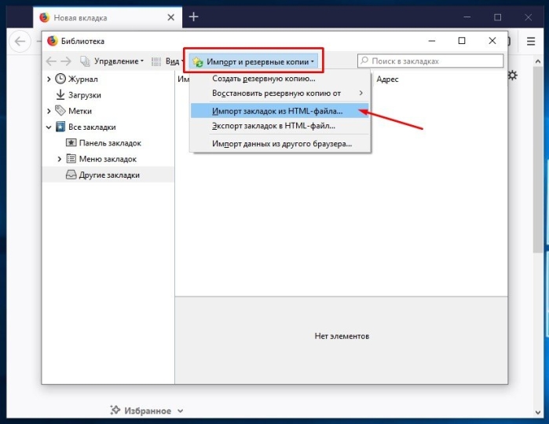Minimize the Библиотека window
Image resolution: width=549 pixels, height=424 pixels.
click(x=432, y=41)
